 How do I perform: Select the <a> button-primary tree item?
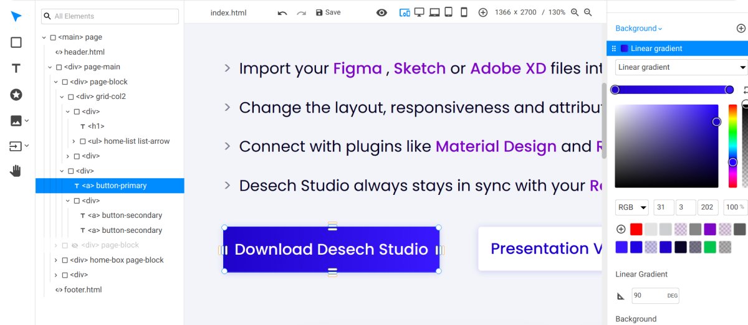(x=110, y=186)
